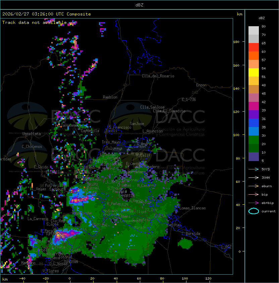Select the purple 39 dBZ swatch
The width and height of the screenshot is (279, 283).
tap(254, 114)
